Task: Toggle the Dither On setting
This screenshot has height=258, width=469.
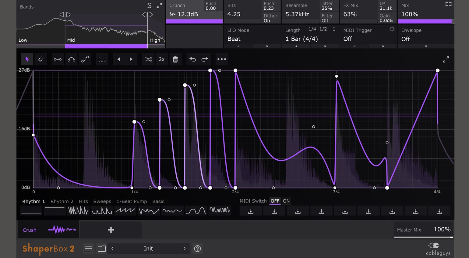Action: click(270, 18)
